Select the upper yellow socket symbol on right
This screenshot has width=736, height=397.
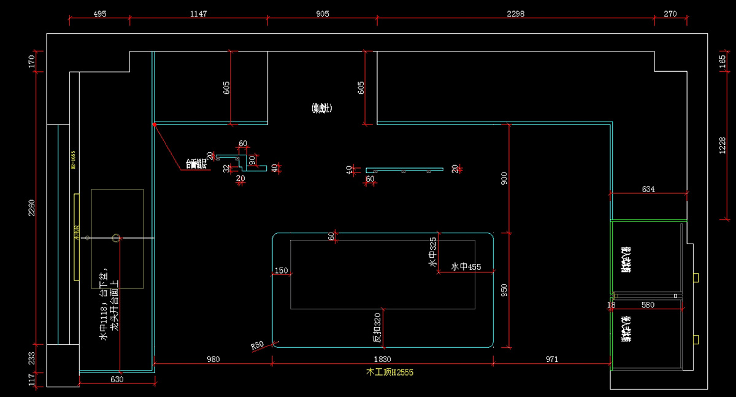tap(696, 277)
